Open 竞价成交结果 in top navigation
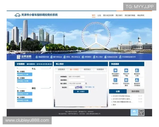 pos(108,15)
